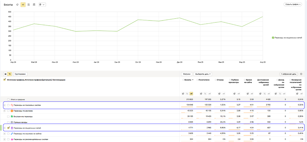
Task: Show pie chart for Визиты column
Action: 183,93
